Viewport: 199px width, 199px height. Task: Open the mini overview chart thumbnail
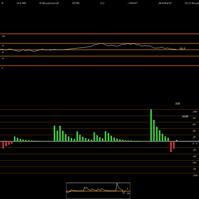click(x=98, y=191)
